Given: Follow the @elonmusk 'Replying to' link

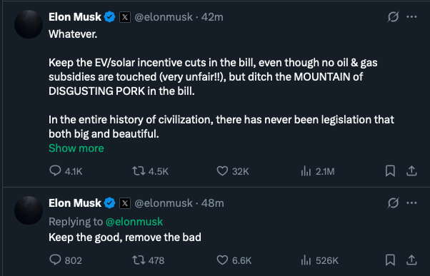Looking at the screenshot, I should coord(134,222).
